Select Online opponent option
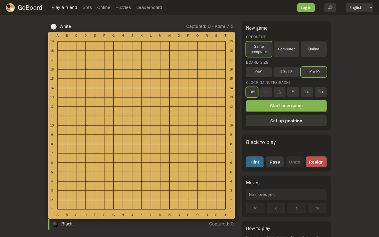This screenshot has width=379, height=237. coord(314,49)
